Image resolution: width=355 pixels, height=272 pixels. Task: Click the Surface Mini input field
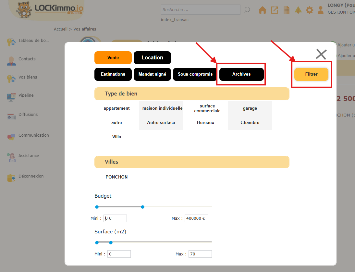pos(119,254)
